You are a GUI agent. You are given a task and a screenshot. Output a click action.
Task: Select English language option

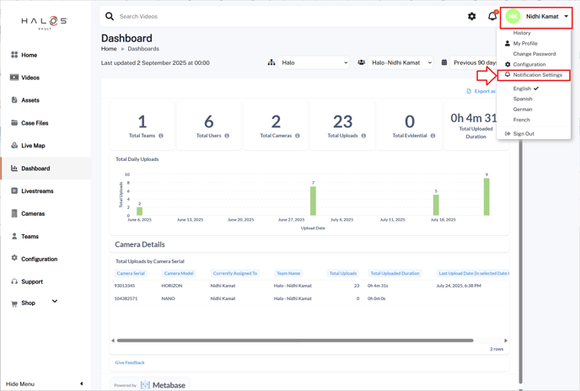tap(523, 88)
